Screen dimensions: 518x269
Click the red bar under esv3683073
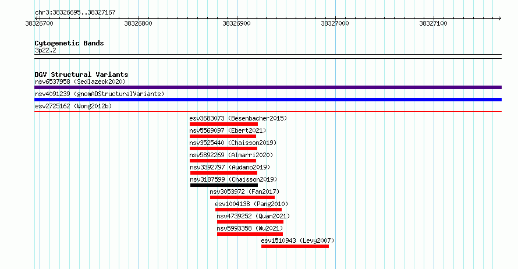223,124
